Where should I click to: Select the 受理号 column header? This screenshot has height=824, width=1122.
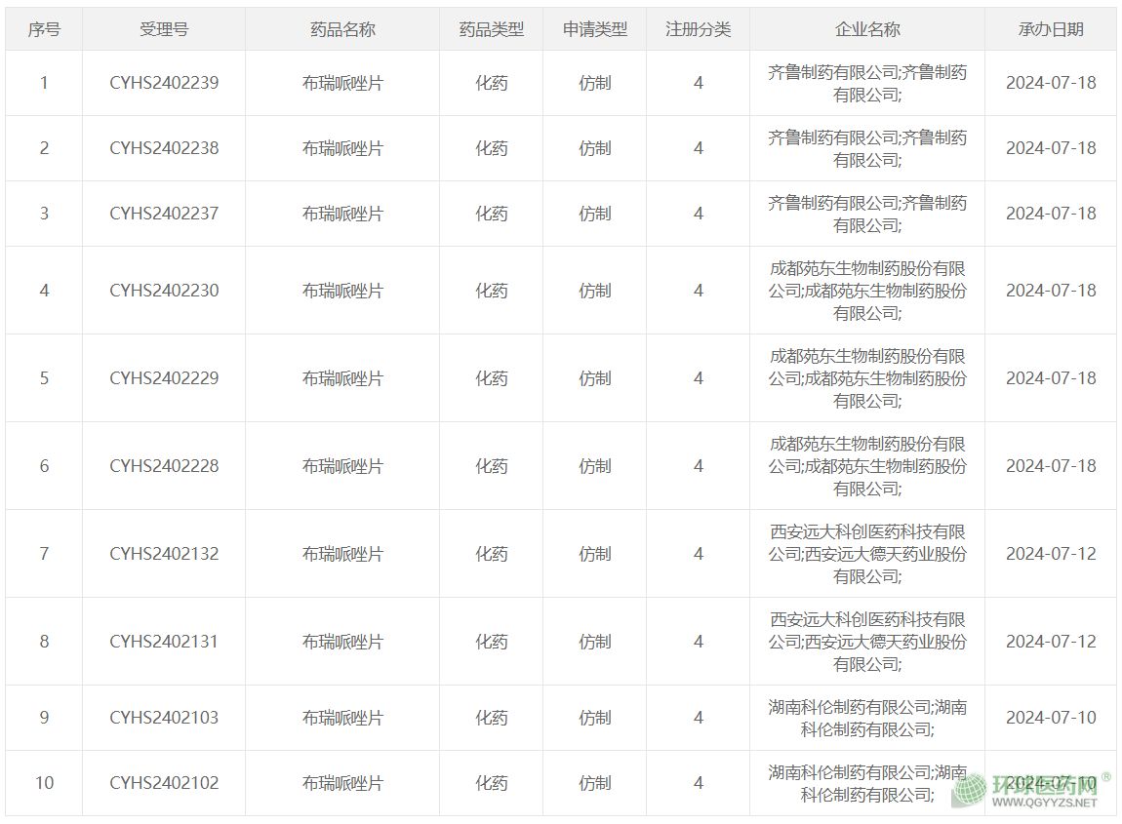click(x=164, y=29)
